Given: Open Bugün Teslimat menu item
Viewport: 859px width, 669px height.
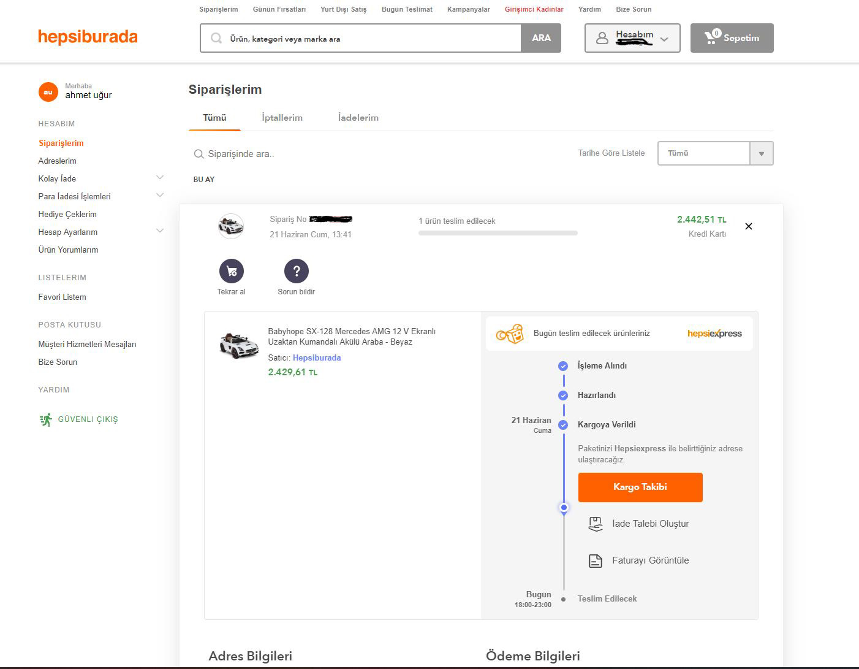Looking at the screenshot, I should pos(407,9).
